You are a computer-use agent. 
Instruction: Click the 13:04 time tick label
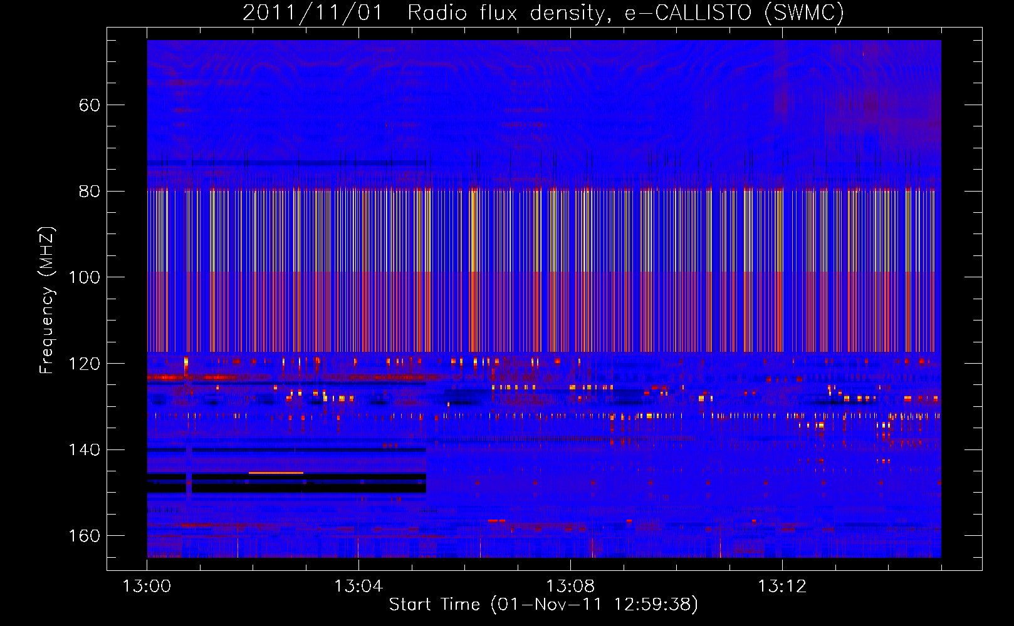click(358, 587)
